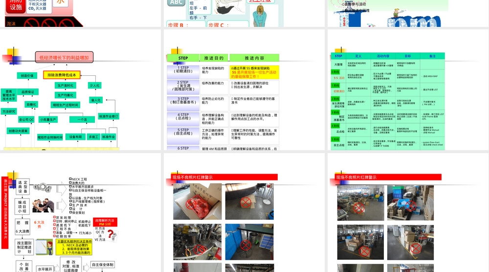
Task: Click the 推进目的 column header
Action: [x=214, y=58]
